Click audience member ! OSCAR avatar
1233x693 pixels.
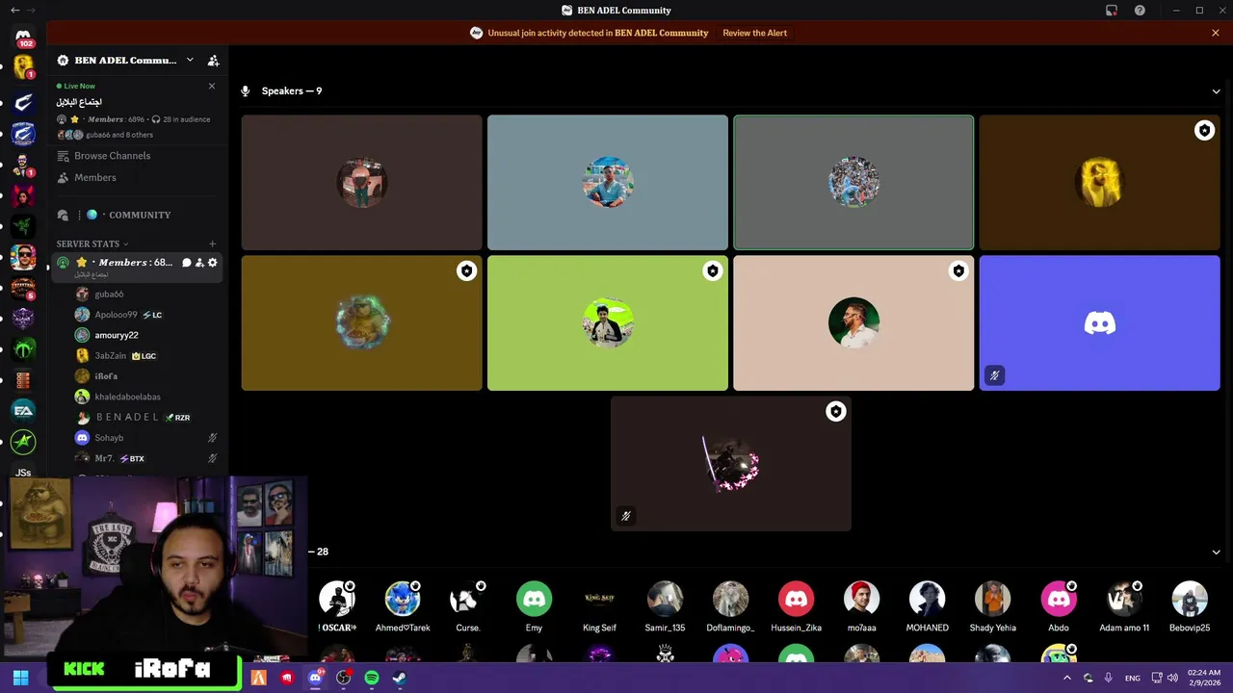coord(337,599)
